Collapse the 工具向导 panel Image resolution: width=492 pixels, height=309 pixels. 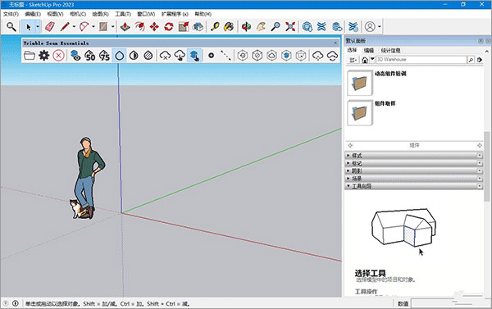414,186
